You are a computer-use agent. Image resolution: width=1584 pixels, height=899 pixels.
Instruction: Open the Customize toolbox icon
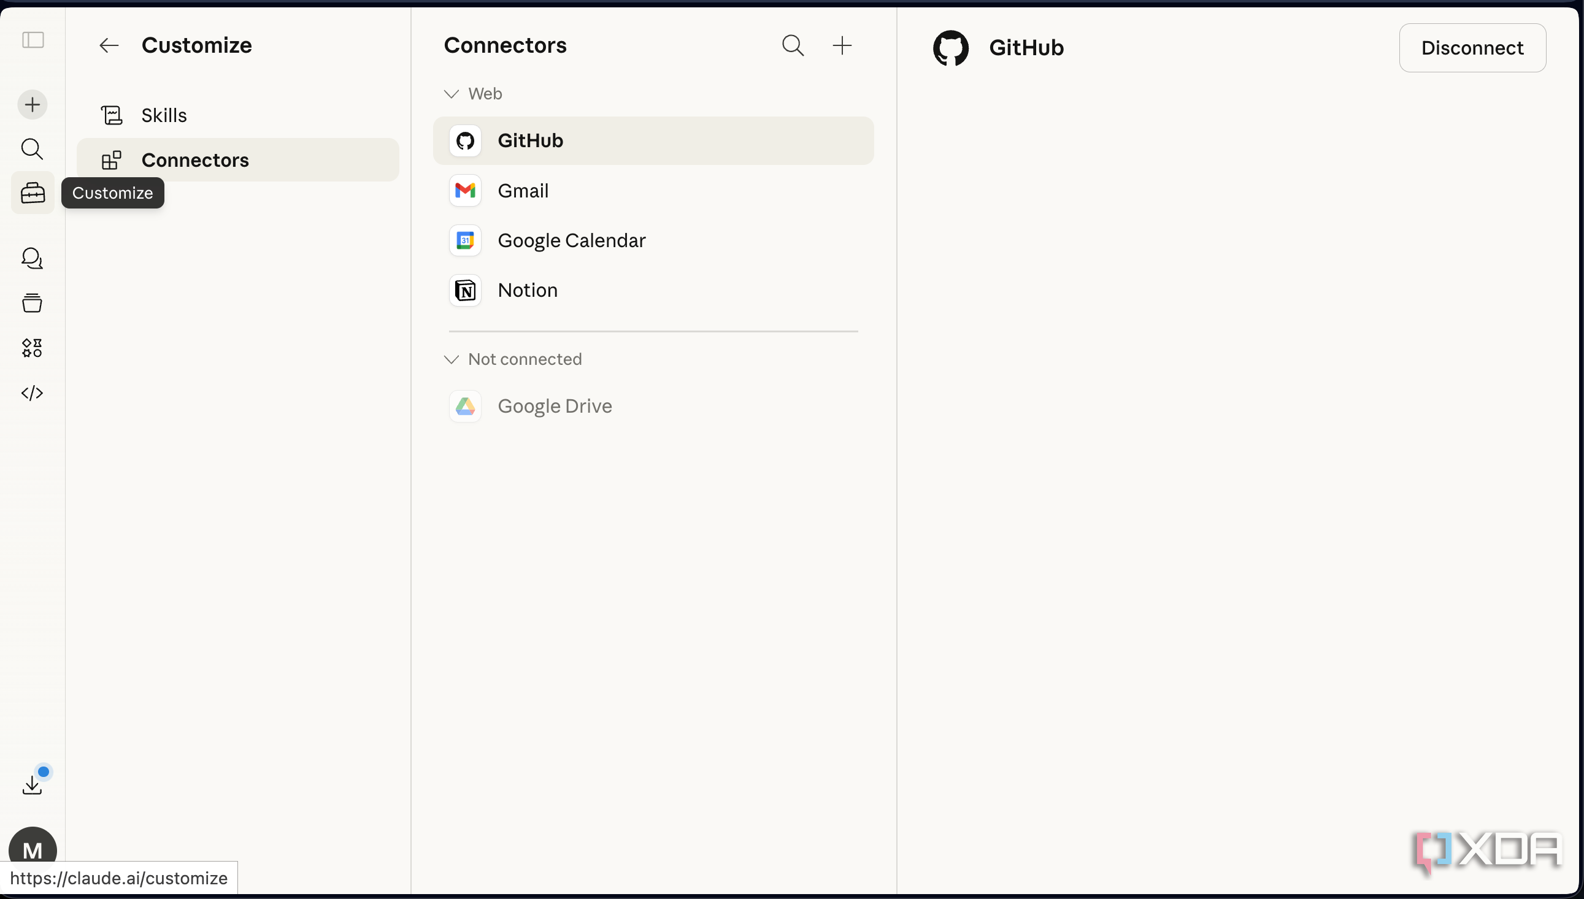click(x=33, y=193)
